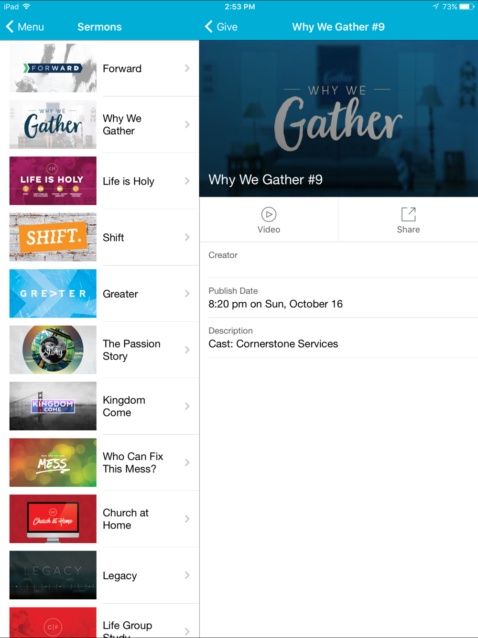
Task: Open Church at Home thumbnail
Action: (x=53, y=519)
